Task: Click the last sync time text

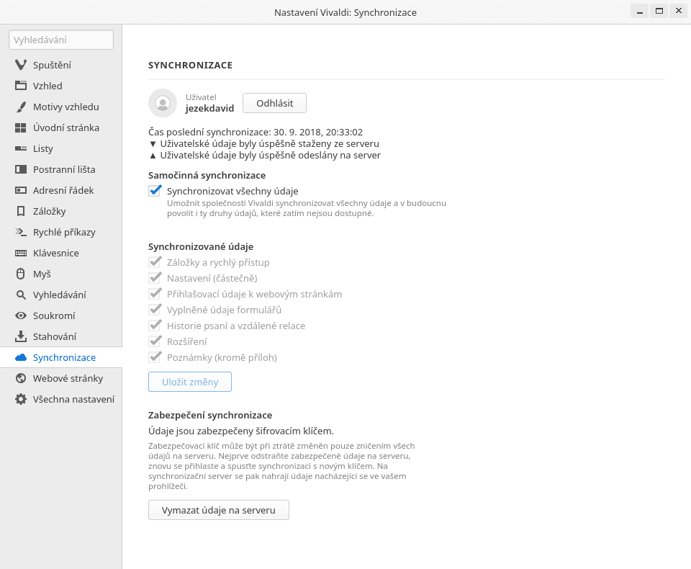Action: click(x=256, y=132)
